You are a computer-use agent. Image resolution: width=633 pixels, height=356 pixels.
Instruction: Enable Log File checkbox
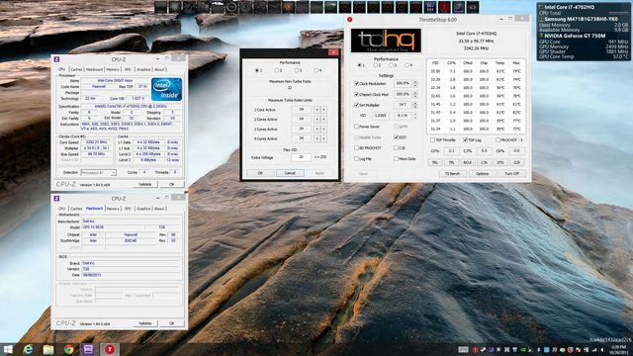pos(356,158)
